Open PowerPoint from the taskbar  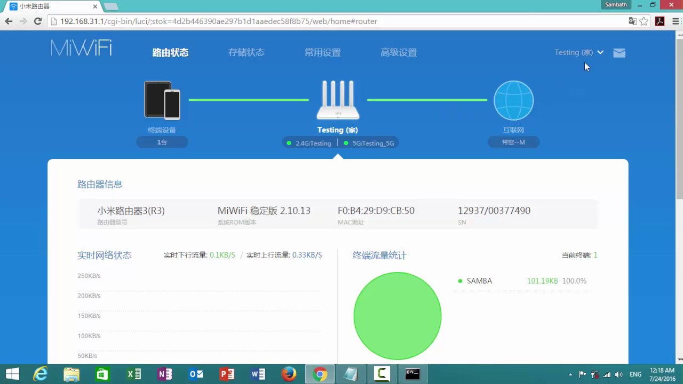coord(227,374)
